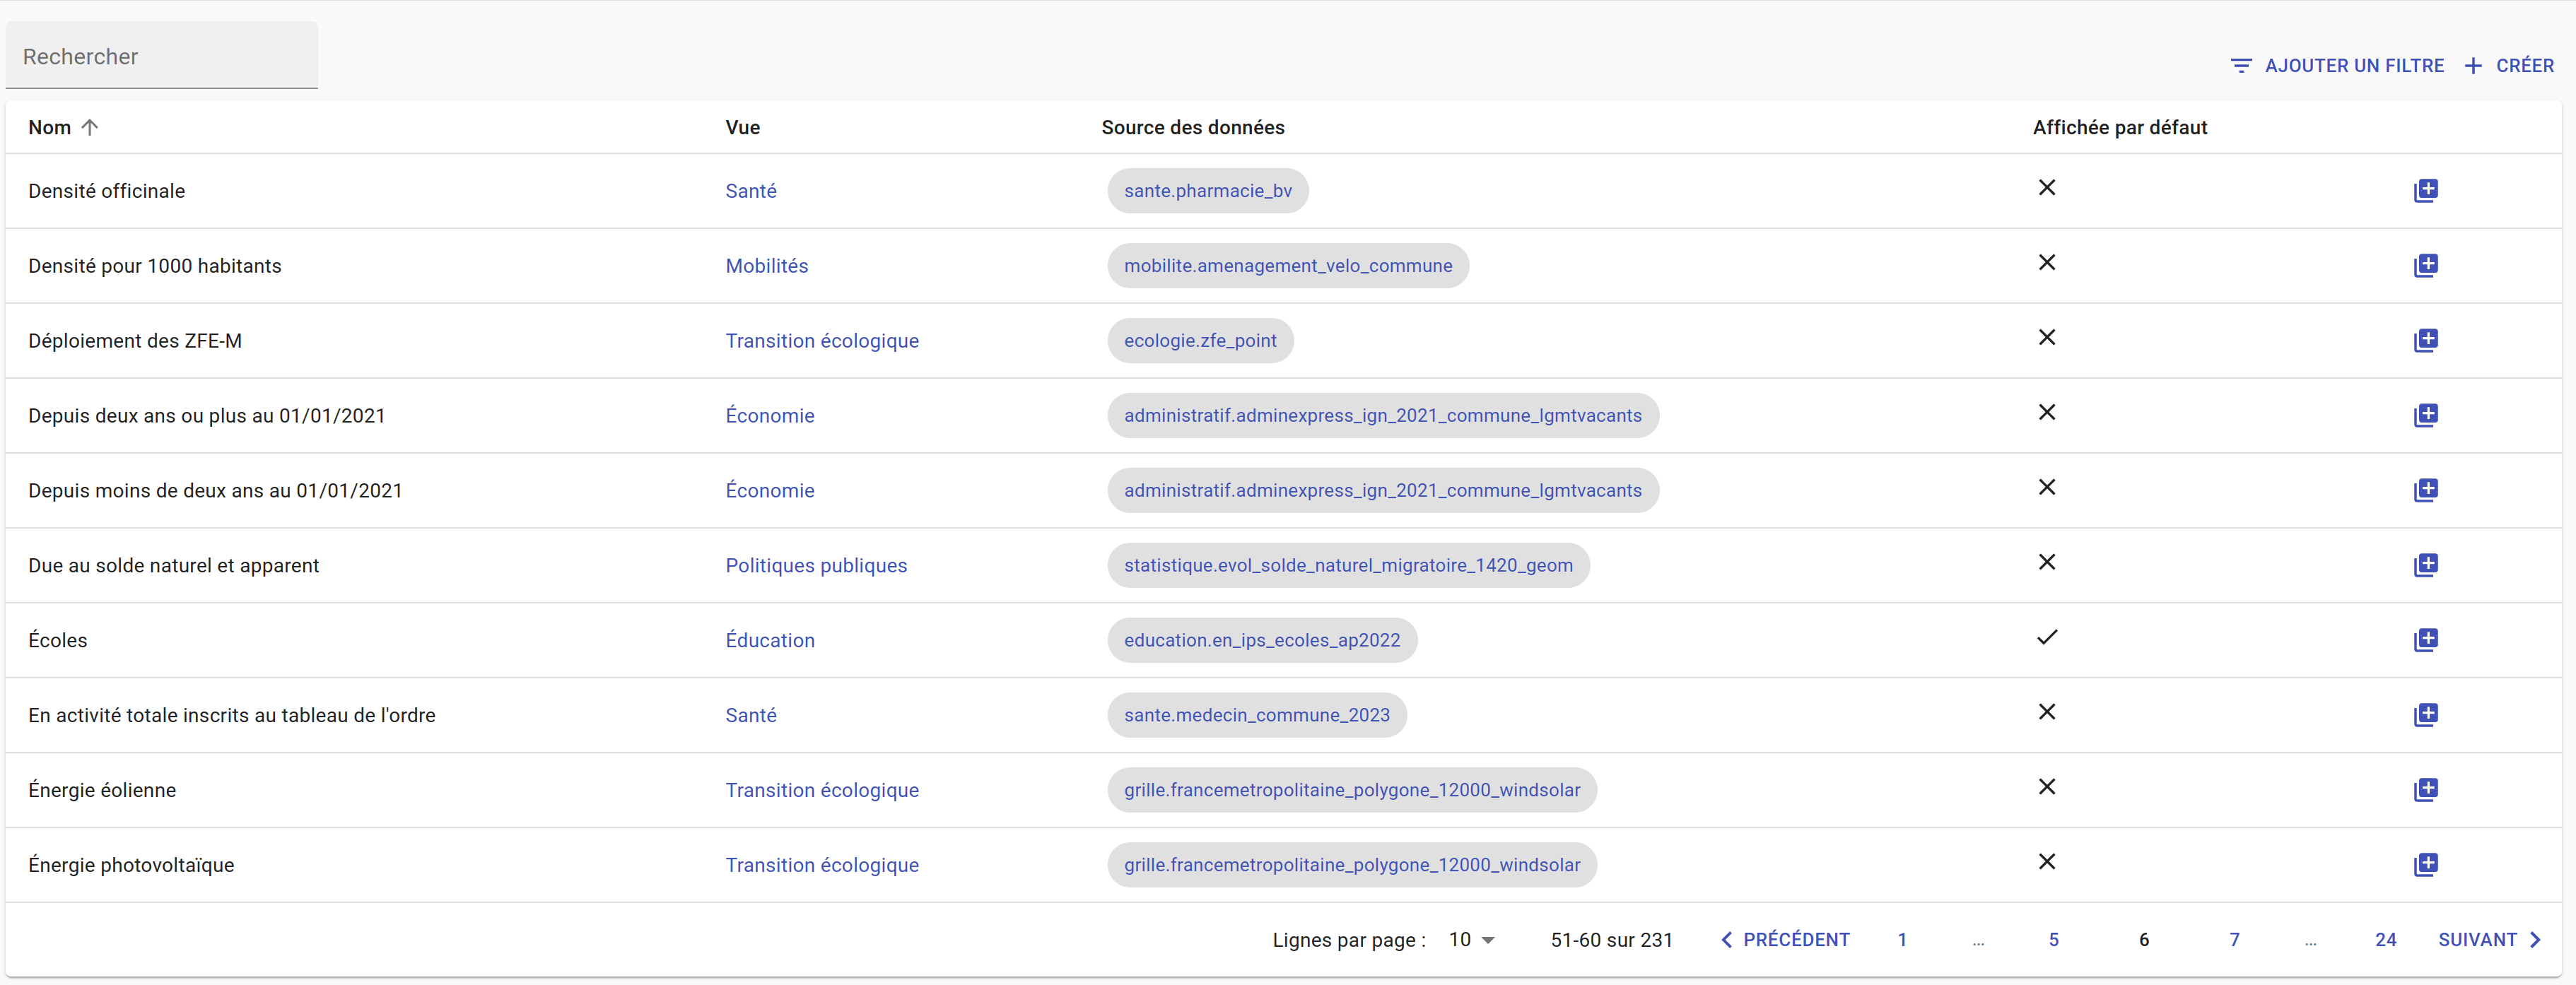2576x985 pixels.
Task: Open windsolar source chip for Énergie photovoltaïque
Action: coord(1352,866)
